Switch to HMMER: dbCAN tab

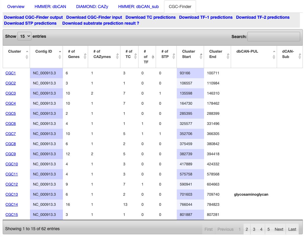(50, 7)
